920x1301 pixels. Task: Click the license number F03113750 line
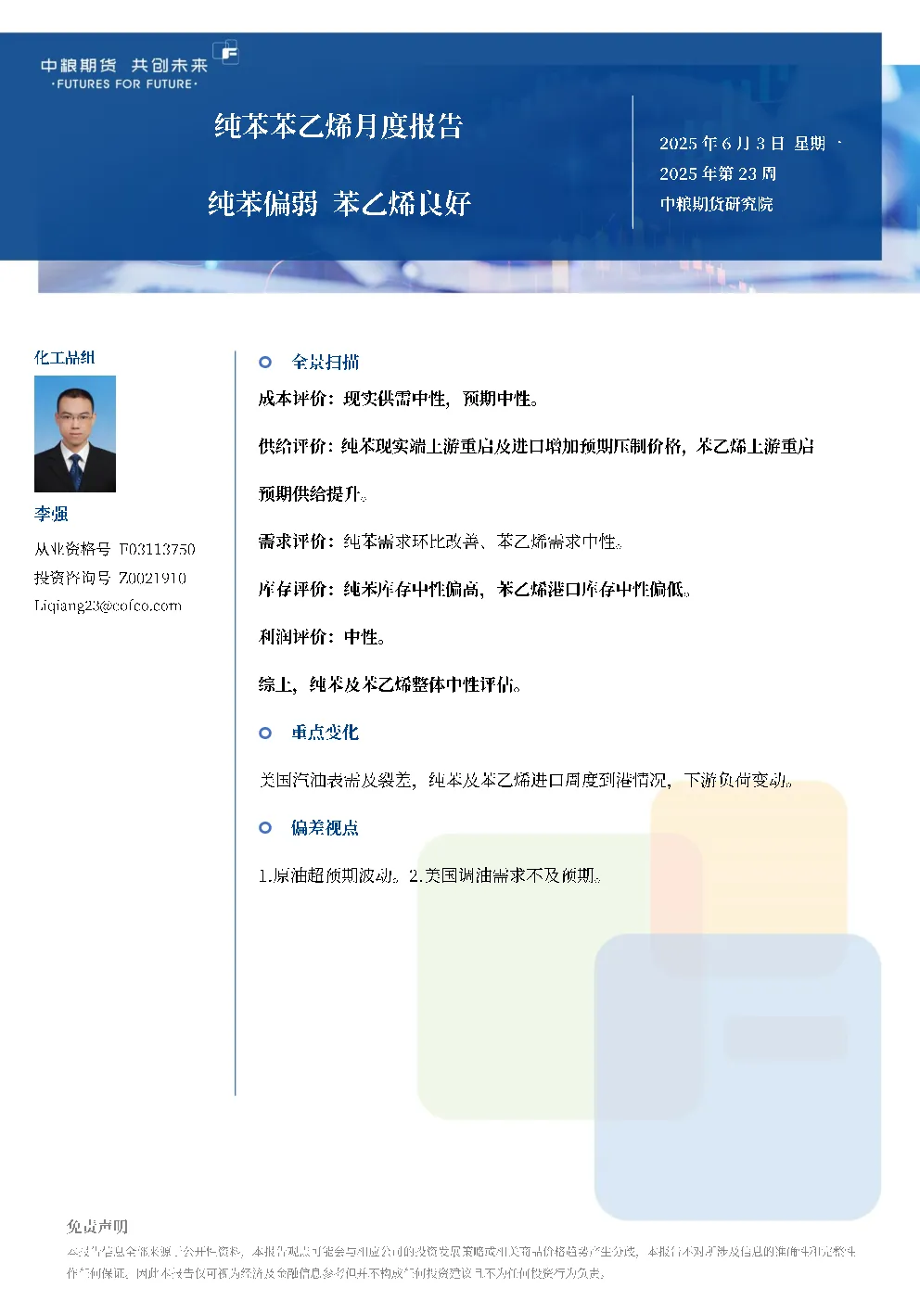point(115,549)
